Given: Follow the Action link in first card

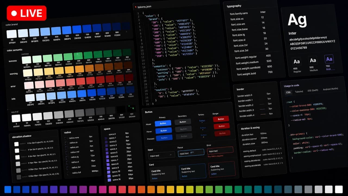Looking at the screenshot, I should pyautogui.click(x=155, y=178).
